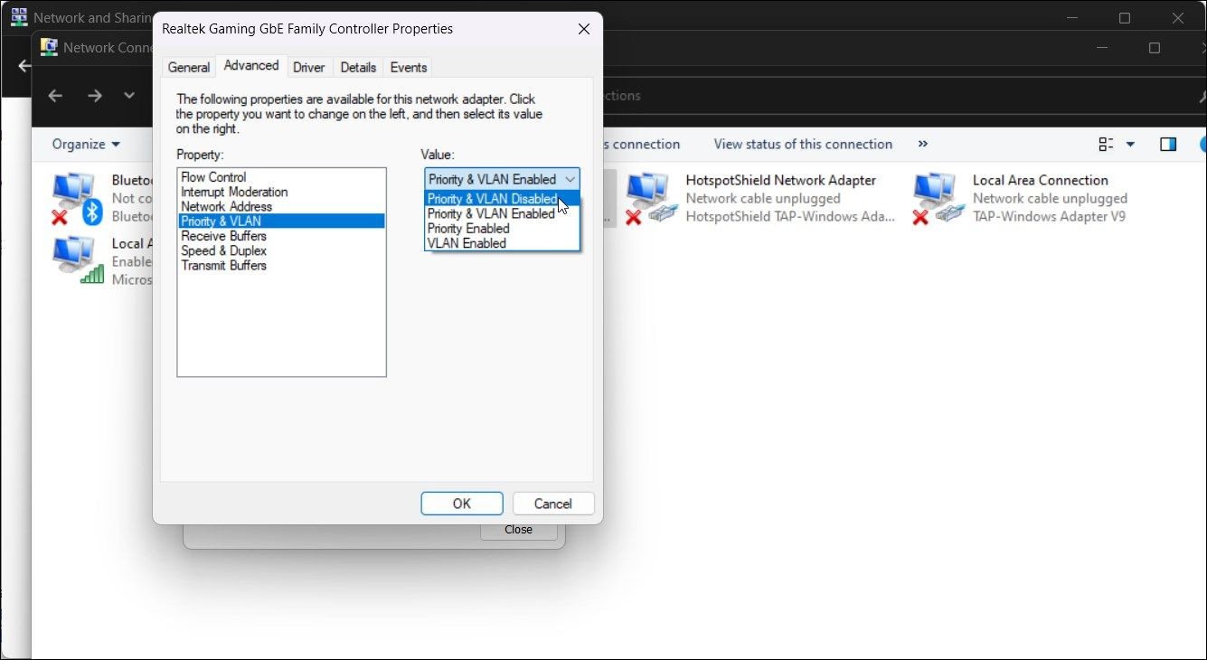Open view options dropdown arrow
The height and width of the screenshot is (660, 1207).
[1130, 145]
